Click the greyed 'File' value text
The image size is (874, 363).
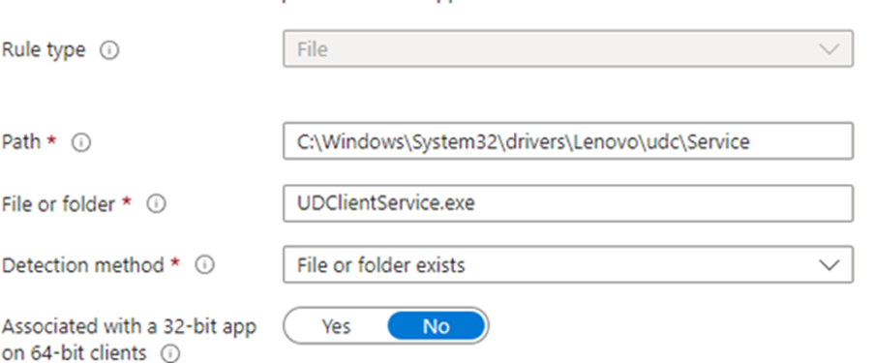coord(312,49)
